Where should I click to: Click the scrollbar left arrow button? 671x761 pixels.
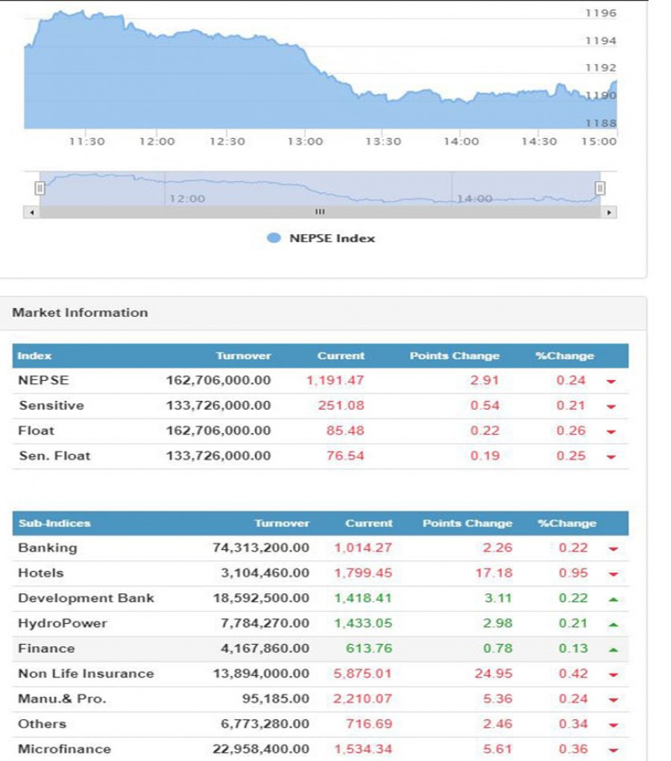pos(31,212)
